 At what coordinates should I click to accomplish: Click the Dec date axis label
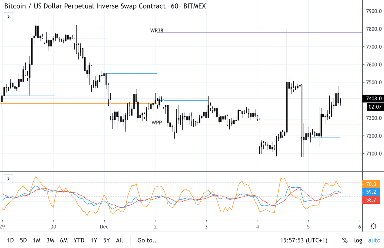tap(104, 227)
